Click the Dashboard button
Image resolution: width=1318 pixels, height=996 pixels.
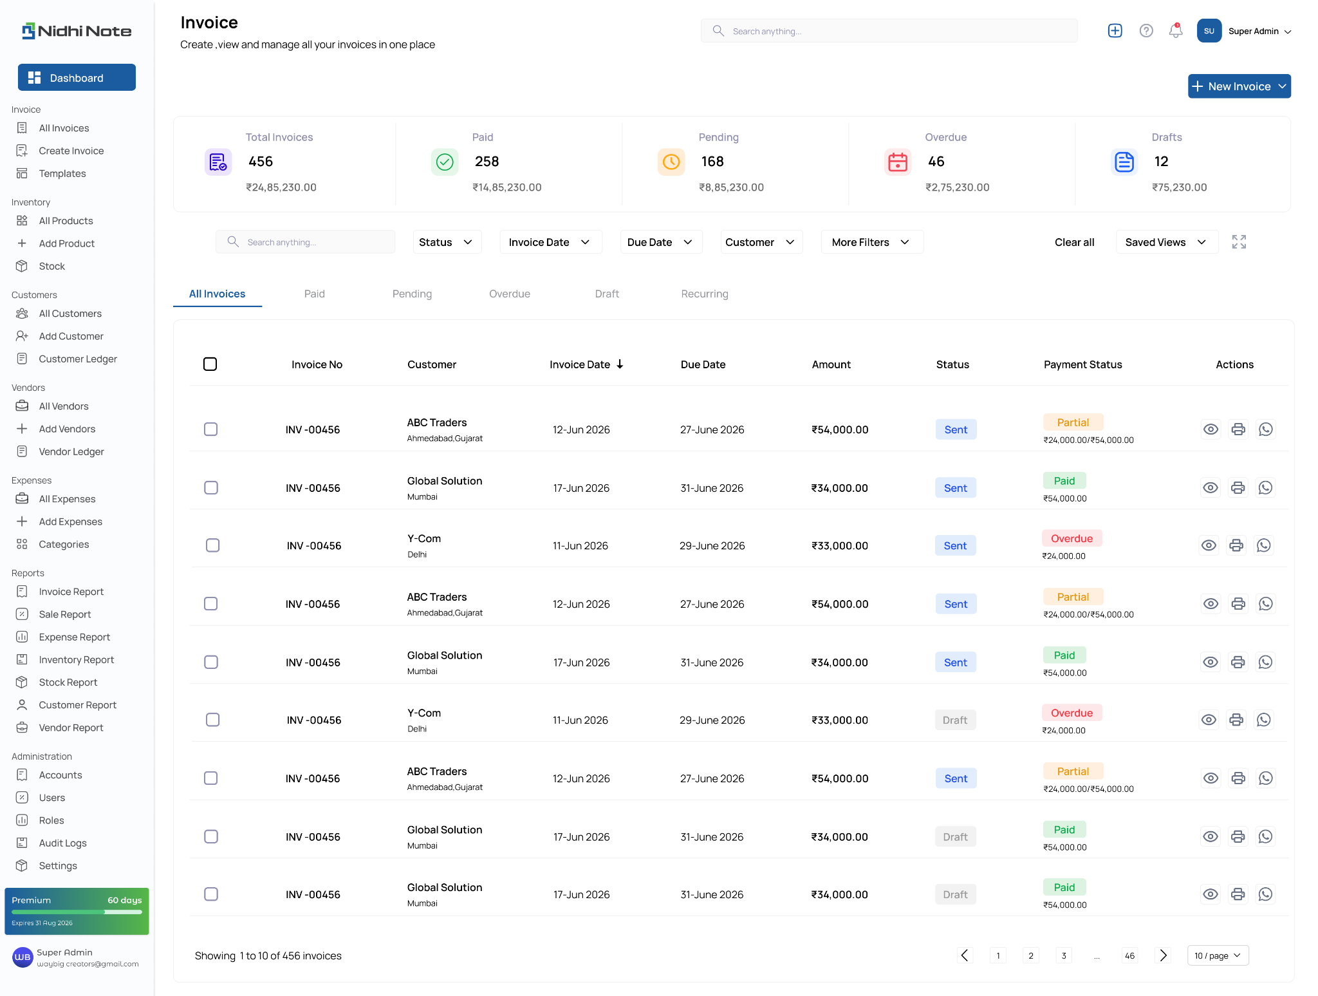tap(77, 77)
